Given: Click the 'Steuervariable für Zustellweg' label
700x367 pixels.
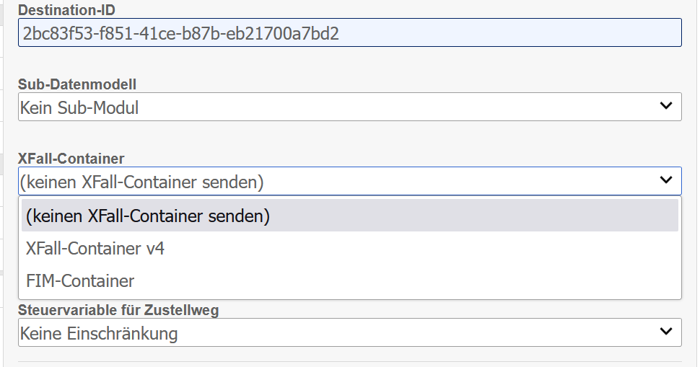Looking at the screenshot, I should pos(118,310).
